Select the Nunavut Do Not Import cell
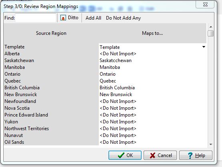This screenshot has width=222, height=167. (152, 135)
